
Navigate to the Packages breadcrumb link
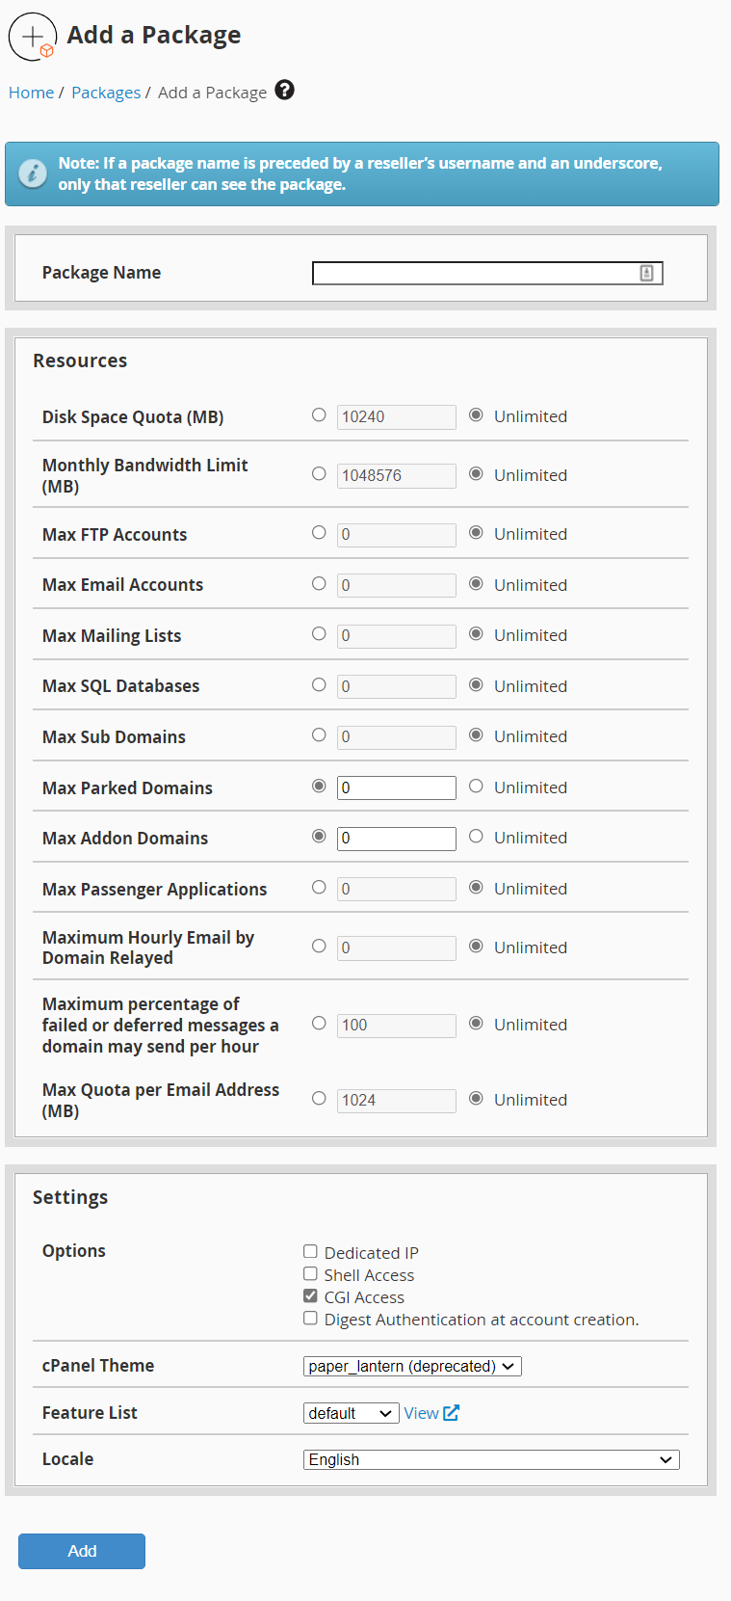point(106,93)
